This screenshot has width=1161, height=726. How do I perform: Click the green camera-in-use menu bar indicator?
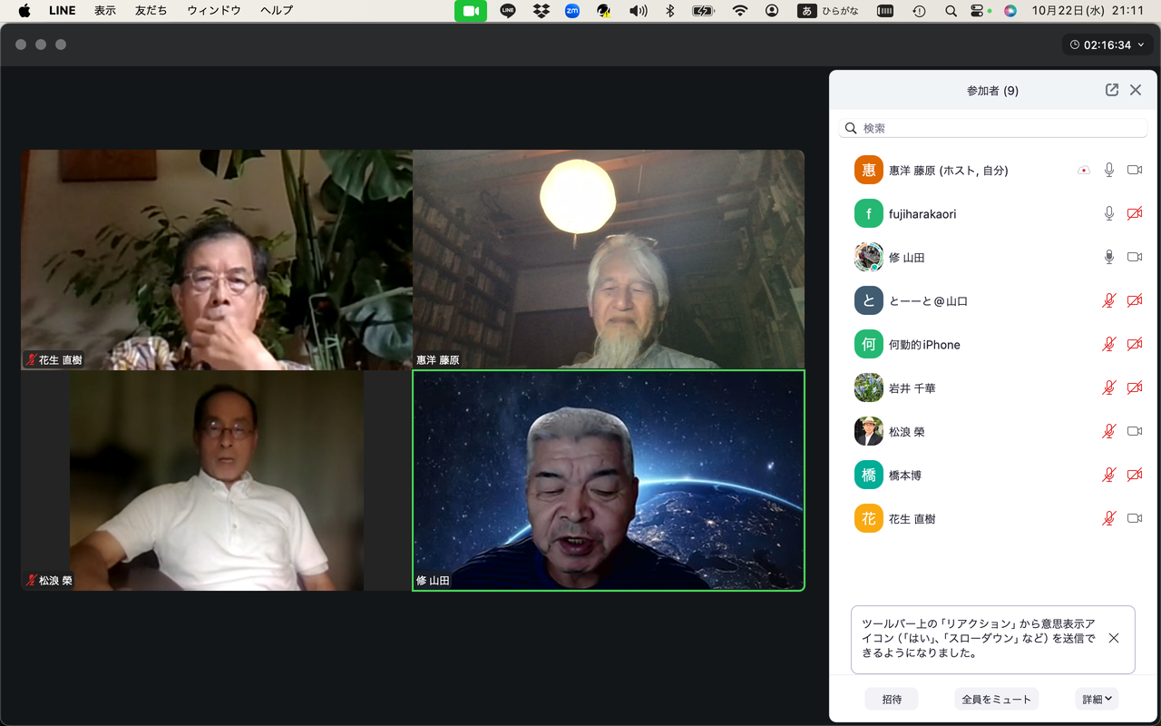pos(471,11)
